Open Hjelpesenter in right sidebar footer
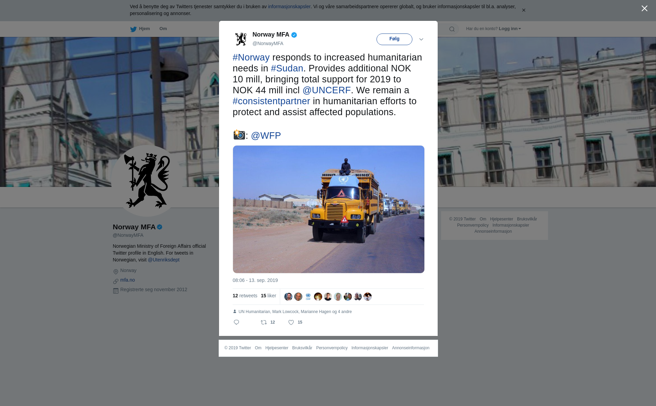The height and width of the screenshot is (406, 656). click(x=502, y=219)
